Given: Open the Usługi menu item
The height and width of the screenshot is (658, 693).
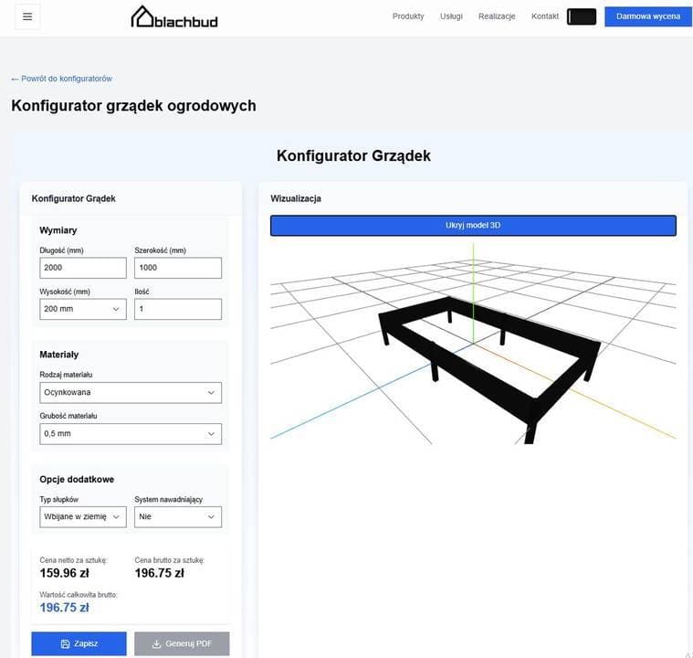Looking at the screenshot, I should pyautogui.click(x=451, y=16).
